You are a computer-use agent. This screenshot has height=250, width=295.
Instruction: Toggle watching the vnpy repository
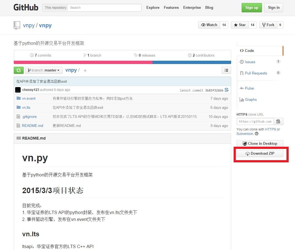[x=209, y=25]
